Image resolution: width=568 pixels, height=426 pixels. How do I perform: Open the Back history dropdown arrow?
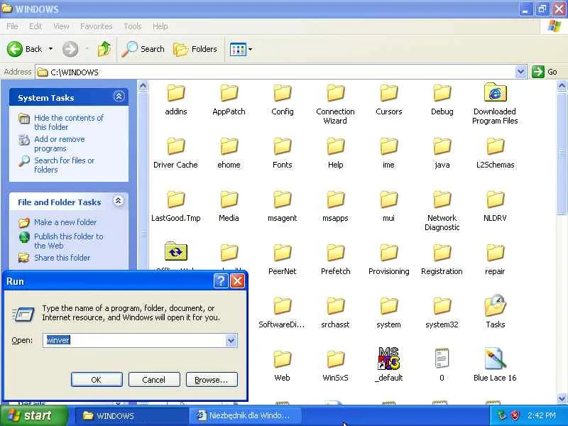coord(50,49)
